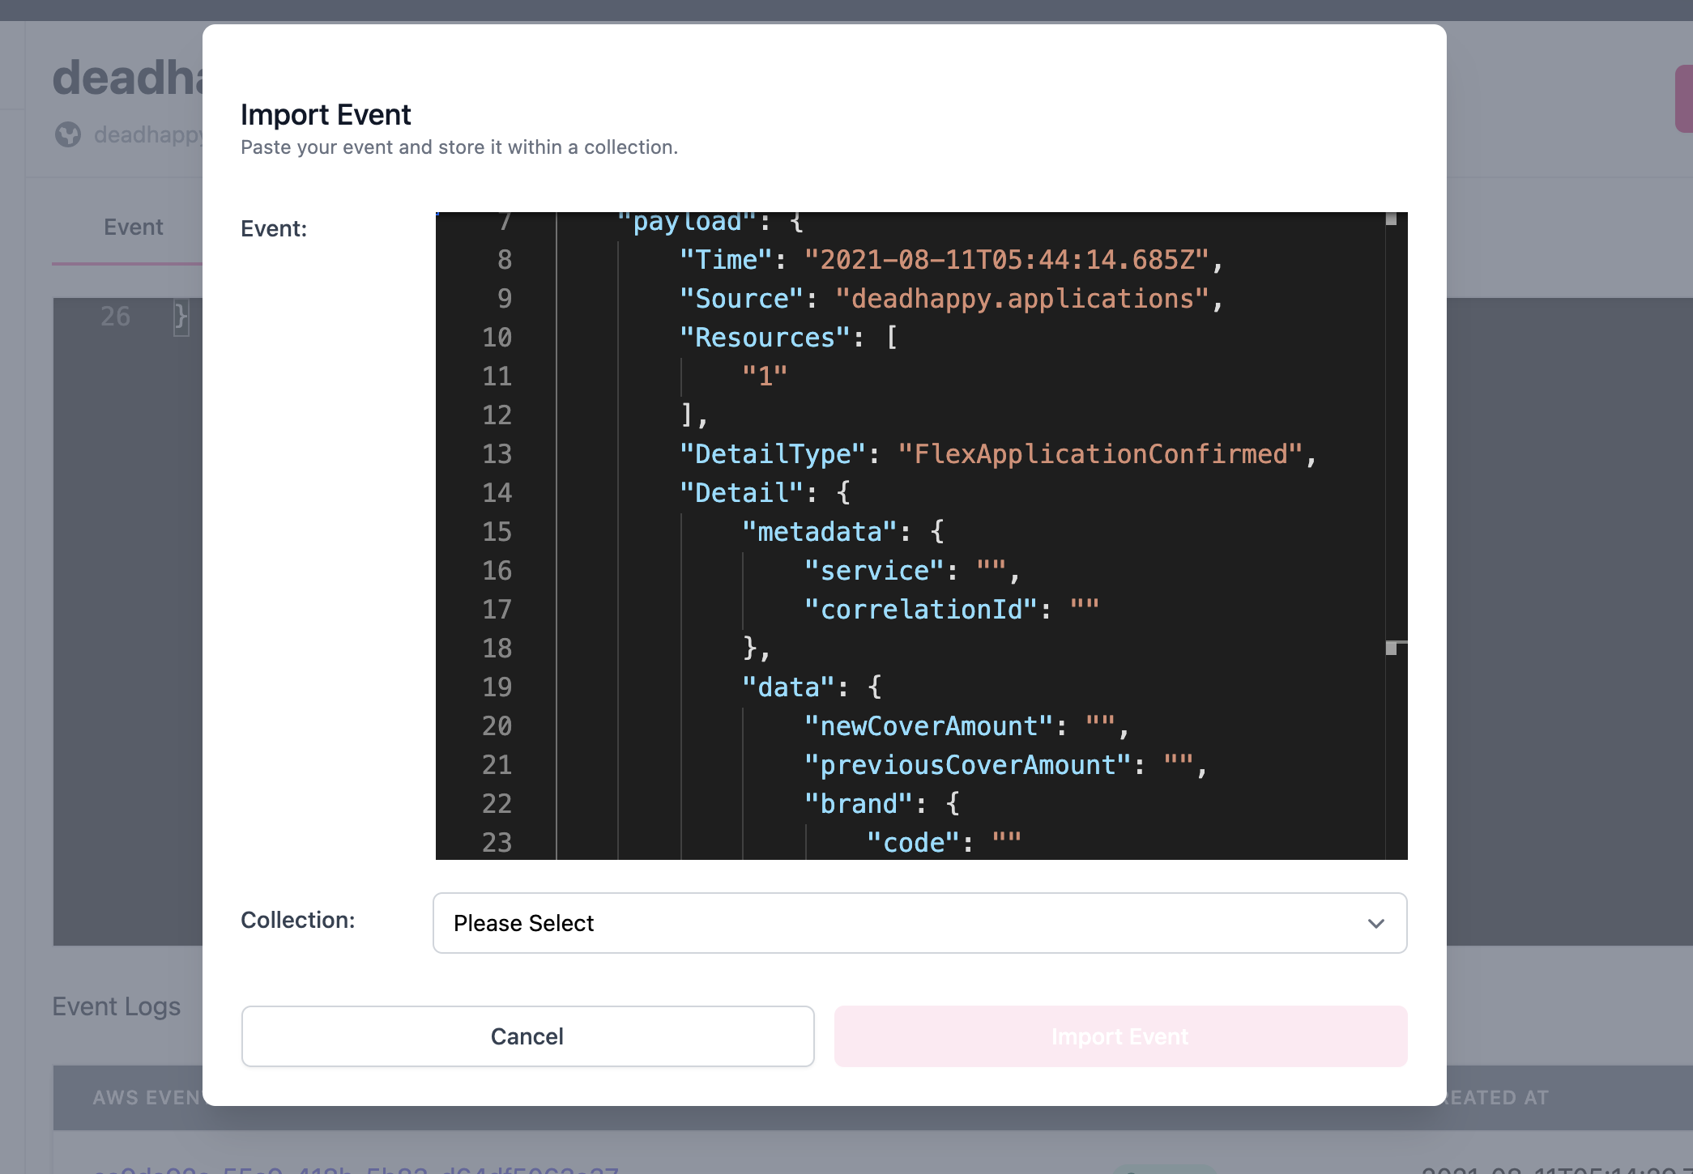Click the "FlexApplicationConfirmed" value in editor
Viewport: 1693px width, 1174px height.
(1100, 454)
